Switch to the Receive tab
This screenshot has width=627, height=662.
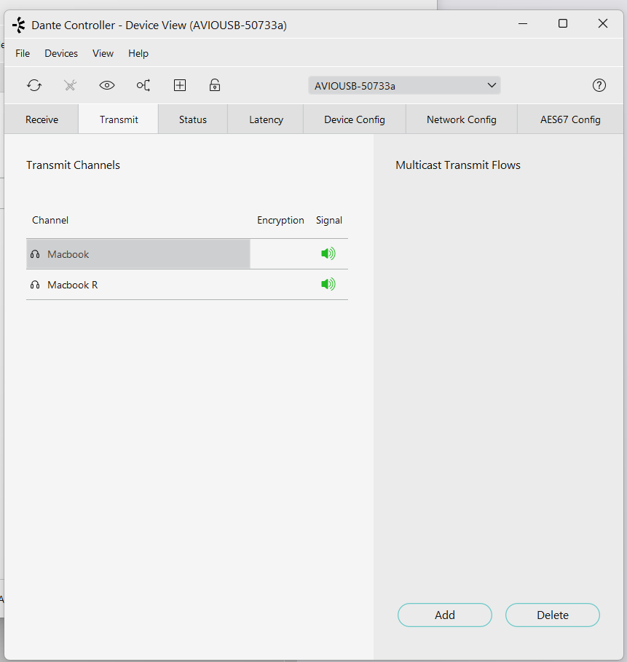point(42,119)
